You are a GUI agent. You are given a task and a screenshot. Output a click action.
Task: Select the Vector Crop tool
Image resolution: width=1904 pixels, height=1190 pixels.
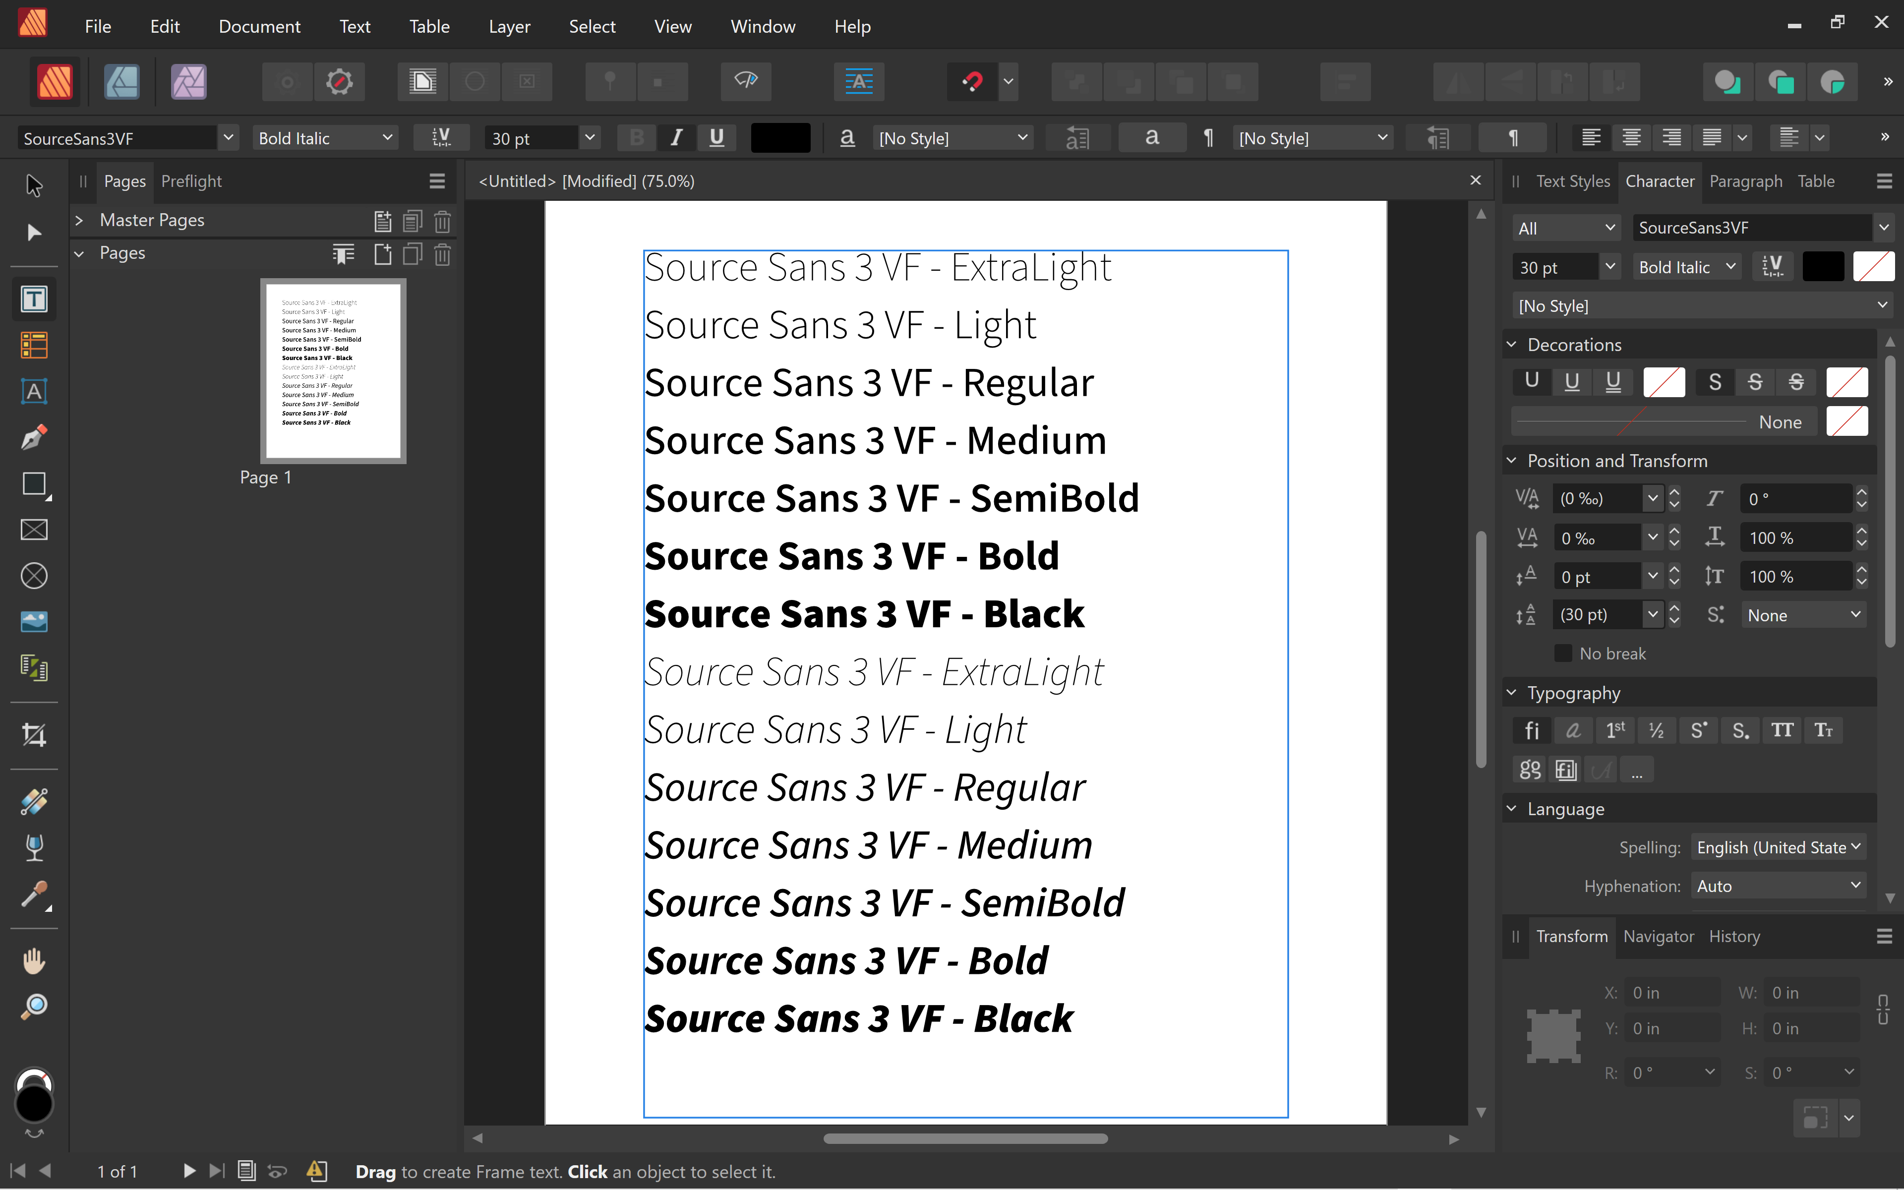[34, 734]
